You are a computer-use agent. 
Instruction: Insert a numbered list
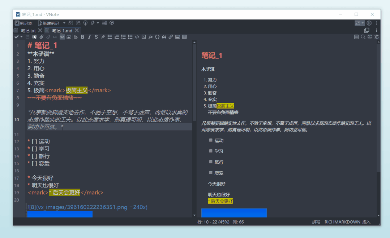tap(117, 37)
